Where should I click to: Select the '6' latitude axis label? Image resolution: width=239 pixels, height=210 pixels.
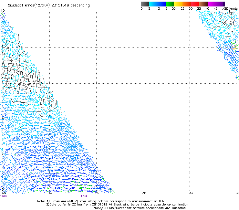3,82
